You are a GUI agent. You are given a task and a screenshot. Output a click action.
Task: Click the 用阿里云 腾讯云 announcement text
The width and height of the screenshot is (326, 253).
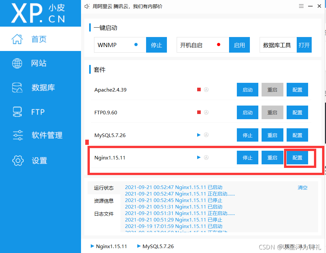[128, 6]
